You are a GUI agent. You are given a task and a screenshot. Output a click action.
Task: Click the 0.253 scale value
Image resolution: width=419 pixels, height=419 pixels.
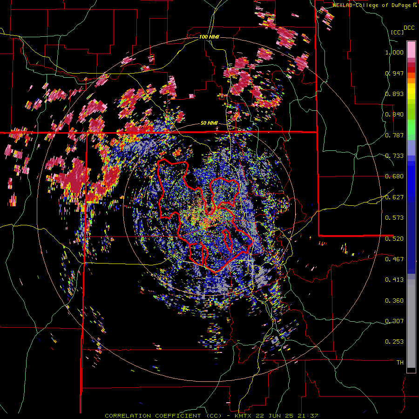[394, 342]
